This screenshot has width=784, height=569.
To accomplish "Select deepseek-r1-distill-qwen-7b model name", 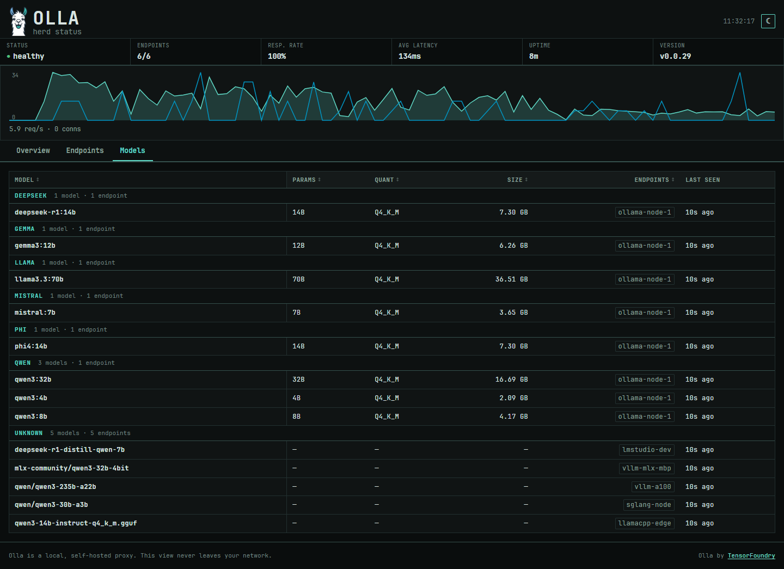I will click(x=70, y=450).
